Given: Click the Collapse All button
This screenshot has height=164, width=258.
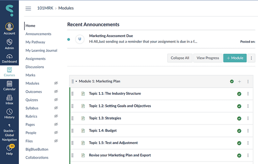Looking at the screenshot, I should pos(180,58).
